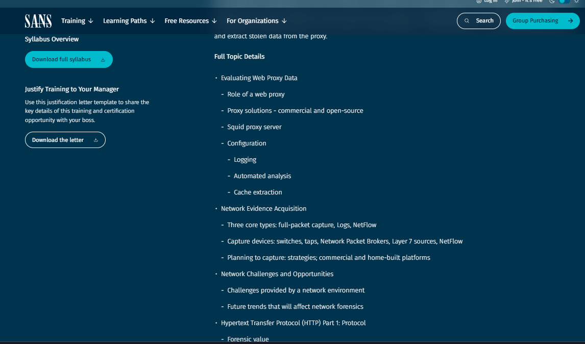
Task: Click Role of a web proxy
Action: tap(256, 94)
